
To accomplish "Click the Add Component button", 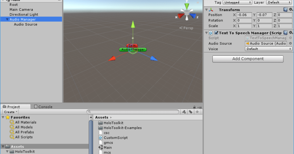I will 248,59.
